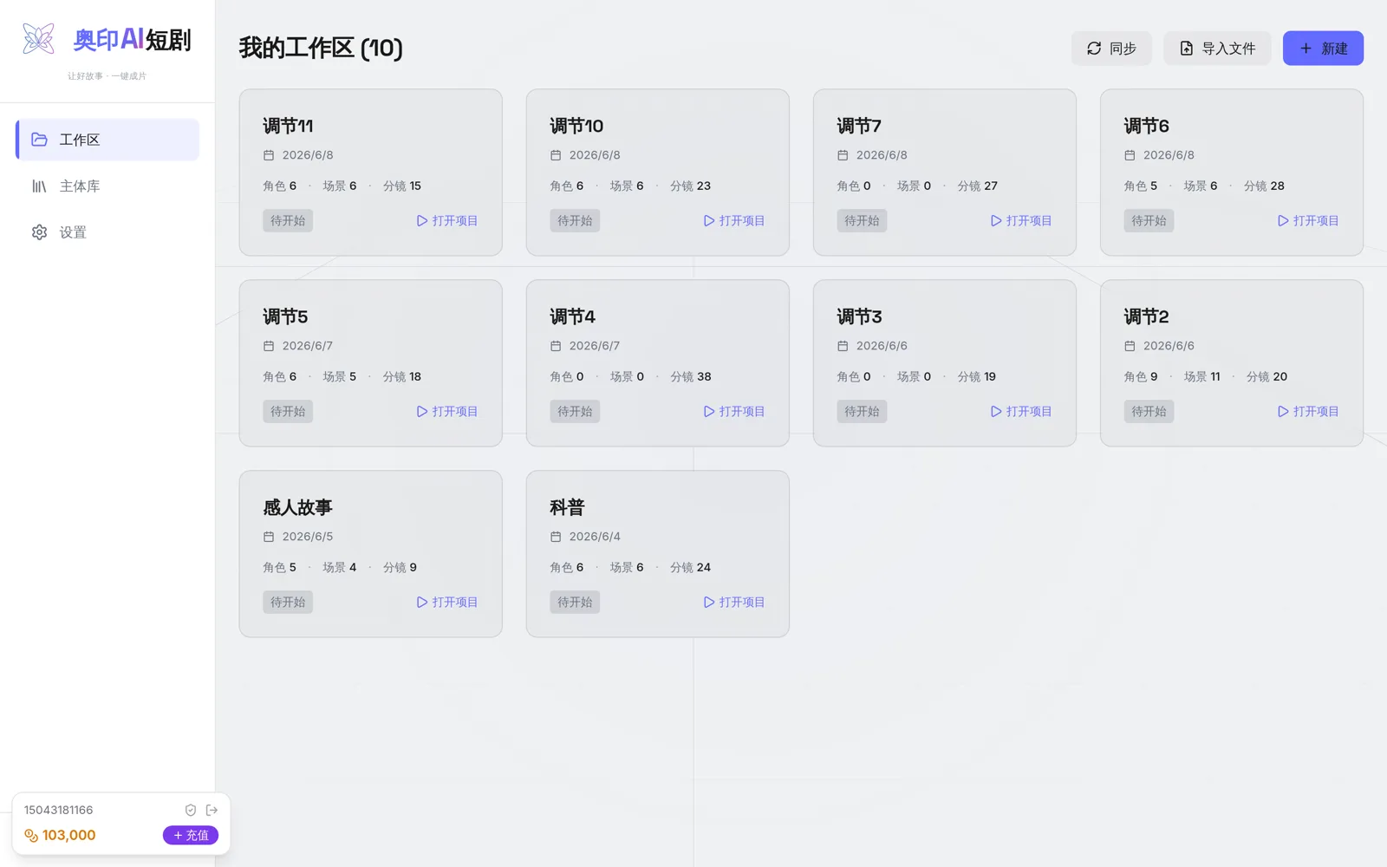Image resolution: width=1387 pixels, height=867 pixels.
Task: Click the 103,000 credit balance
Action: tap(69, 835)
